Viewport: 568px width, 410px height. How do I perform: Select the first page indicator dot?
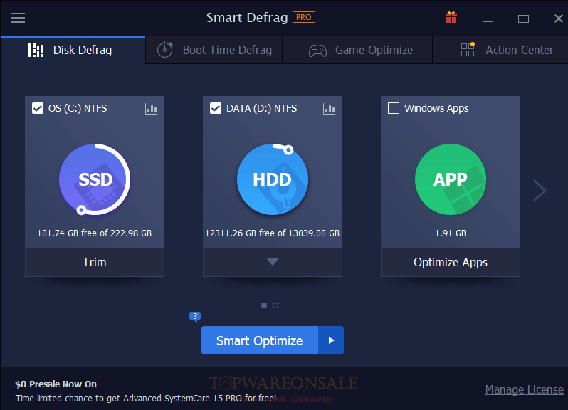(x=264, y=305)
